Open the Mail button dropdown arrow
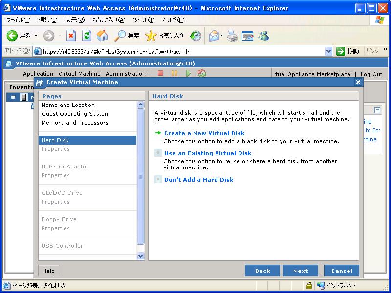This screenshot has height=293, width=391. point(221,36)
